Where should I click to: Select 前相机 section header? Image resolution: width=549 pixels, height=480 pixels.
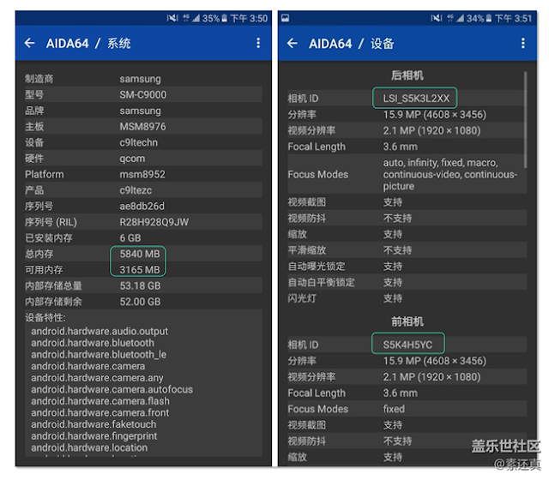(x=407, y=321)
